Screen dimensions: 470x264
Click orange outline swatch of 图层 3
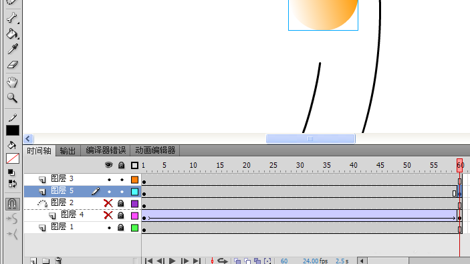pyautogui.click(x=134, y=180)
